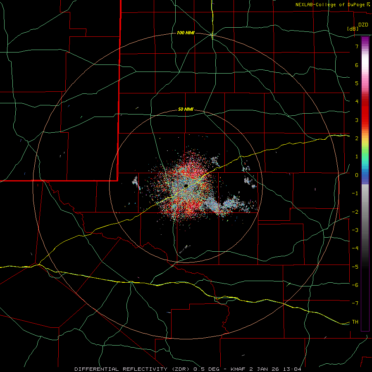
Task: Click the 7 dB tick label on the color scale
Action: point(357,46)
